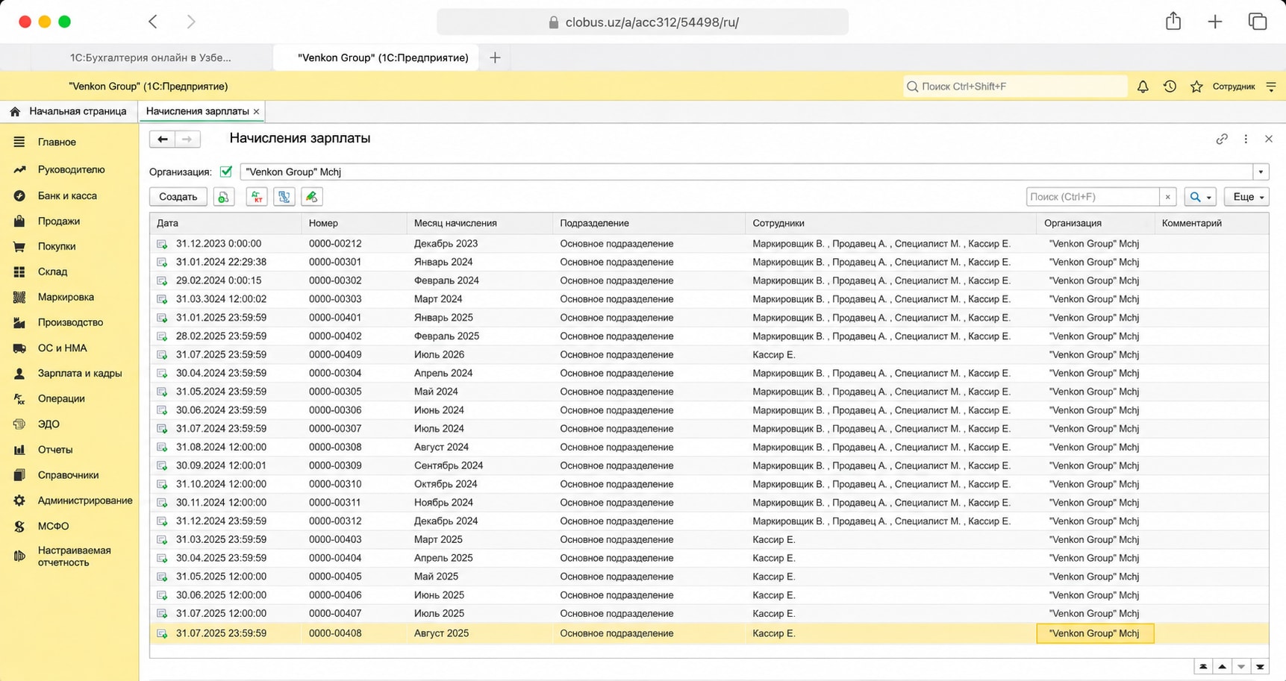Close the Начисления зарплаты tab
Screen dimensions: 1286x681
(256, 112)
